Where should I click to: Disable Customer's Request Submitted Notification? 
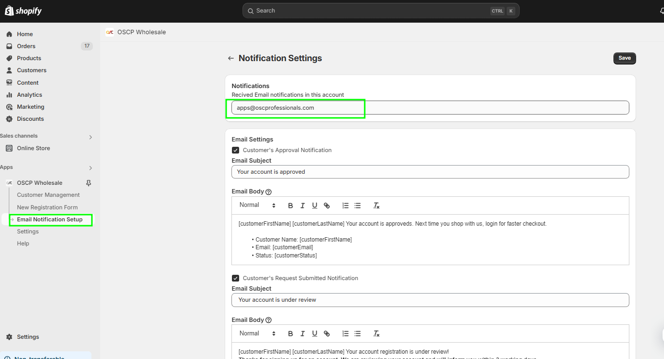(235, 278)
